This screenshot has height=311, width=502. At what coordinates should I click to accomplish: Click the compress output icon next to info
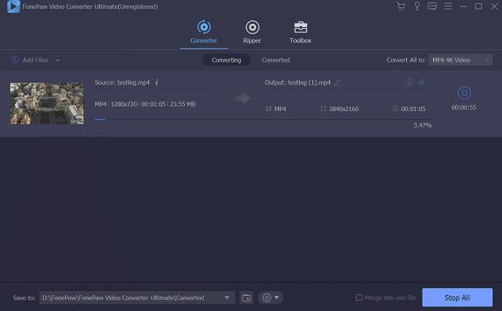pyautogui.click(x=421, y=83)
